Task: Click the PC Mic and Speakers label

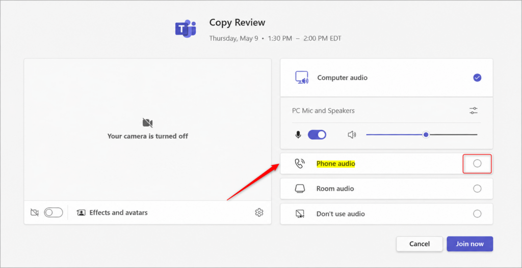Action: (323, 110)
